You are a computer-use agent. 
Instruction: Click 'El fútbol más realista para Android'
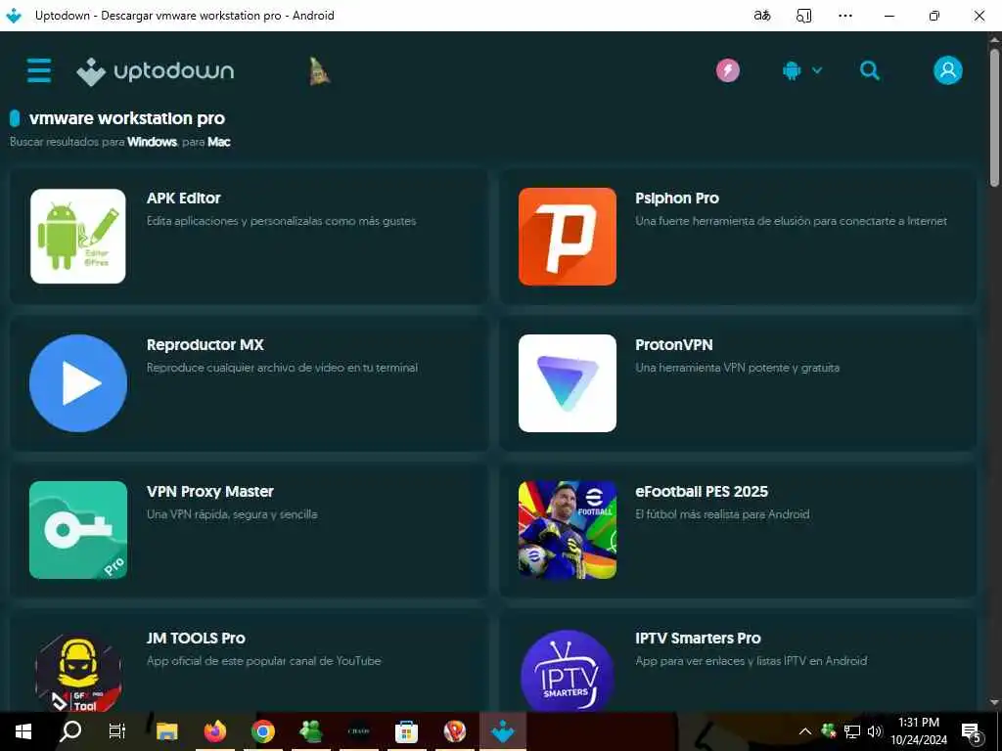[x=722, y=514]
